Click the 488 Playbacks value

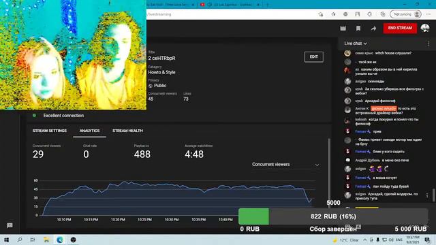(142, 154)
